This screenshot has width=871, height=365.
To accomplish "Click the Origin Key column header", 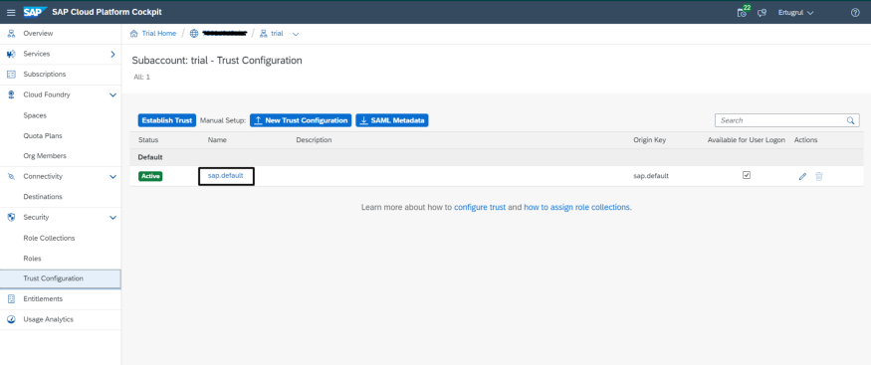I will coord(649,140).
